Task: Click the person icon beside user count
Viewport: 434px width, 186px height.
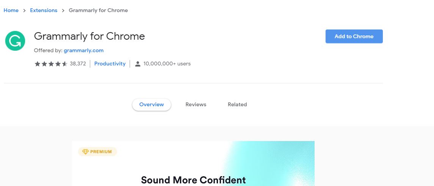Action: tap(138, 64)
